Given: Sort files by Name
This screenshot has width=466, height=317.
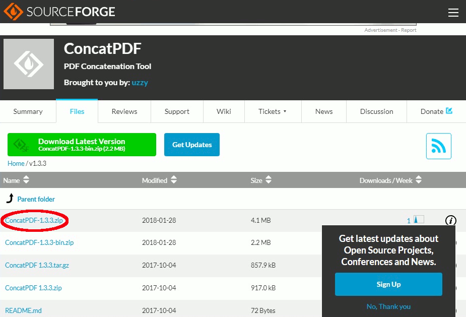Looking at the screenshot, I should (16, 180).
